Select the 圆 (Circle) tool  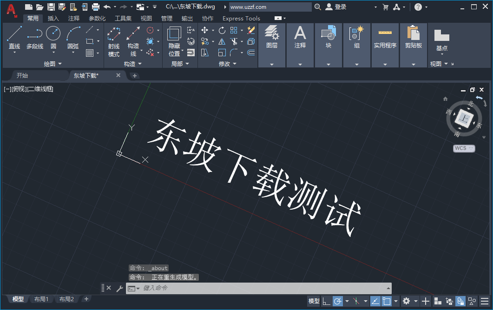point(53,38)
